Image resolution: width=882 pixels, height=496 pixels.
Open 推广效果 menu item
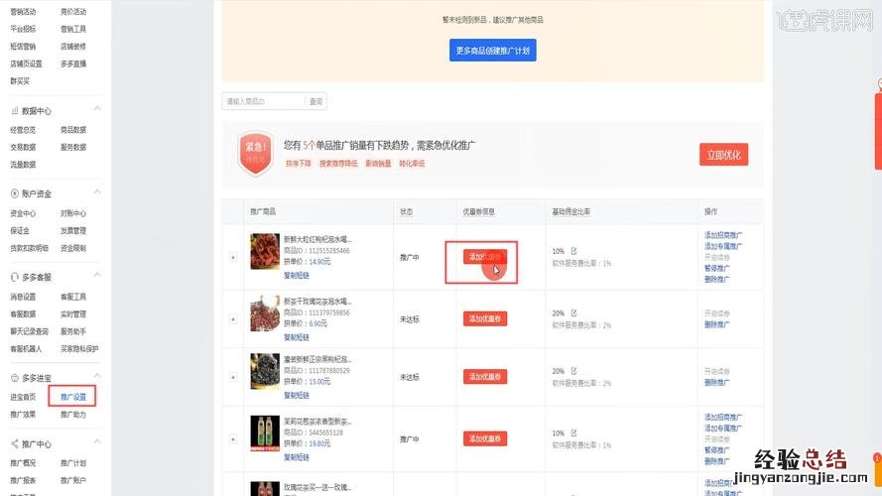pos(23,415)
